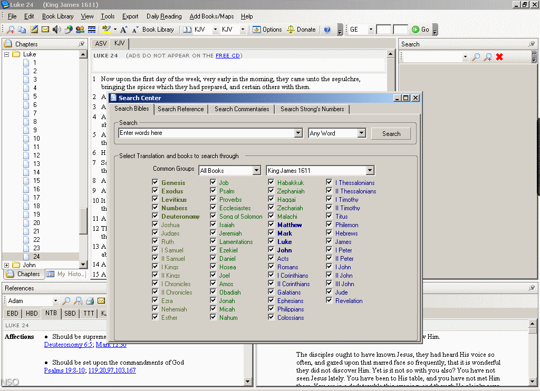
Task: Click the speaker audio icon
Action: pos(57,30)
